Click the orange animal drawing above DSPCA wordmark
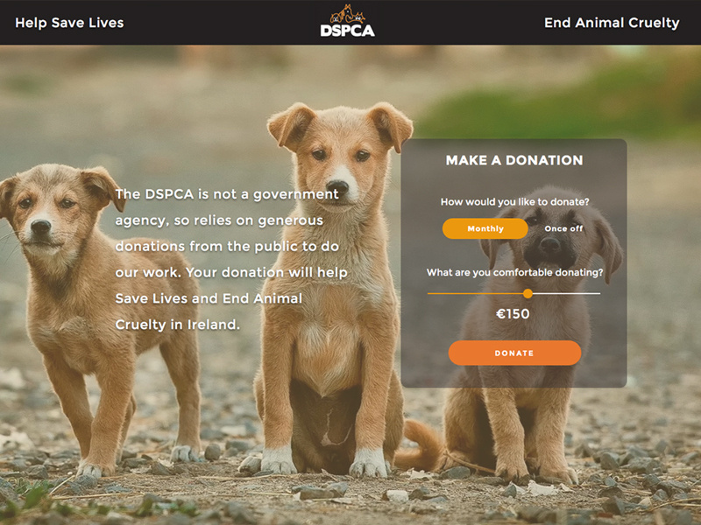Screen dimensions: 701x525 pos(347,14)
